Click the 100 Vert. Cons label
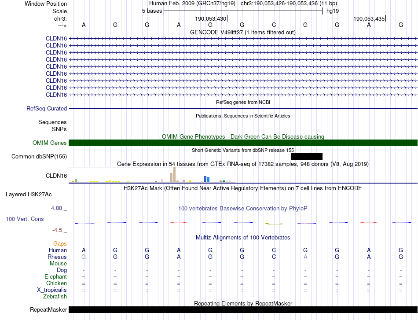418x320 pixels. pos(25,219)
